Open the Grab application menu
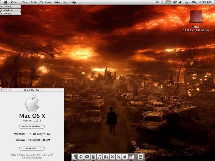Viewport: 215px width, 161px height. 15,2
